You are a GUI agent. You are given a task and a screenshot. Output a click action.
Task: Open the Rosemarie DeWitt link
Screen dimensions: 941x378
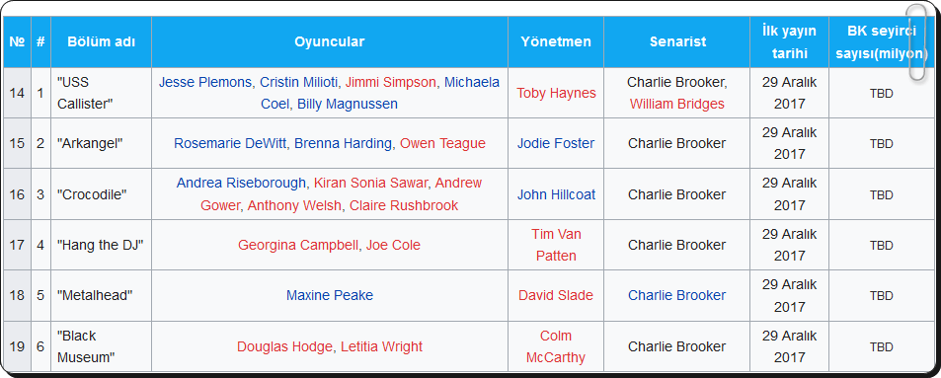point(230,143)
